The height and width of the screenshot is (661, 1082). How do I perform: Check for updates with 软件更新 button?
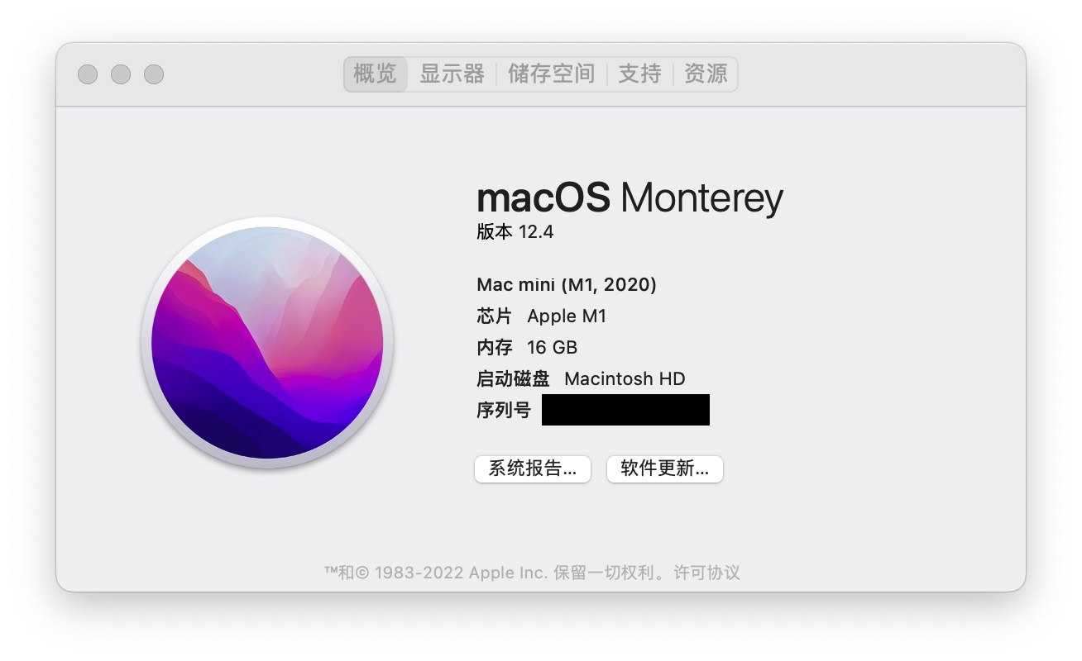[665, 469]
